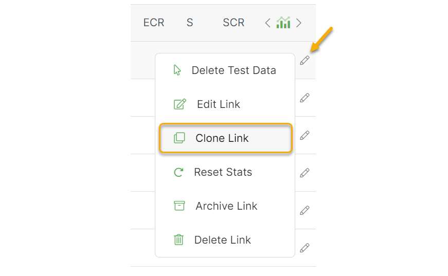Click the pencil icon the arrow points to
The image size is (448, 276).
tap(304, 60)
